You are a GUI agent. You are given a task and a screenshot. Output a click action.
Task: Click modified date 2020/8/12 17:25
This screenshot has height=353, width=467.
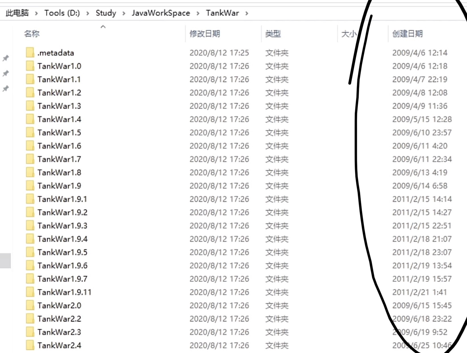pyautogui.click(x=219, y=53)
